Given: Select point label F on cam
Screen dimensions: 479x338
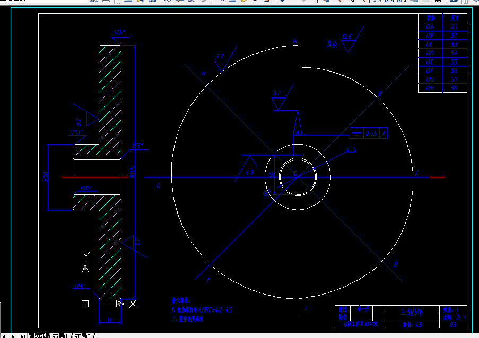Looking at the screenshot, I should point(208,280).
